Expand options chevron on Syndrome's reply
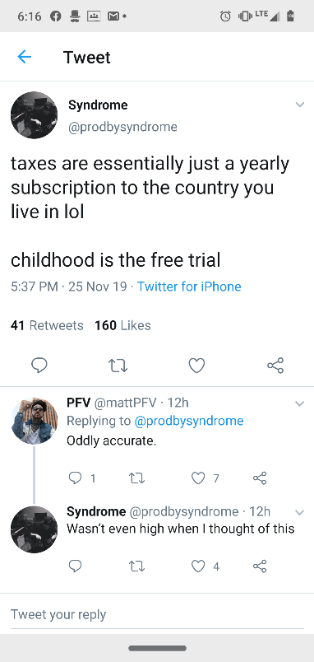Image resolution: width=314 pixels, height=662 pixels. 300,513
